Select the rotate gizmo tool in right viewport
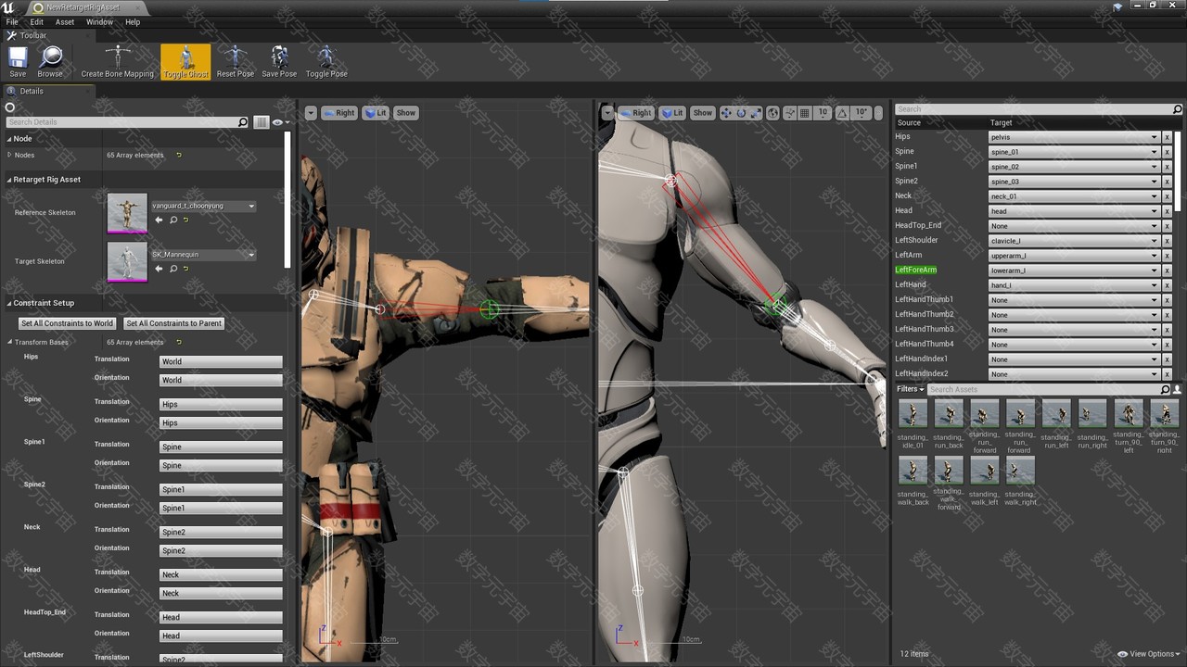 tap(741, 113)
